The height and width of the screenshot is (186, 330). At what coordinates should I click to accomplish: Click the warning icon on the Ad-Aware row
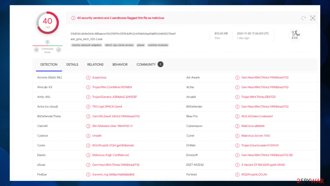[237, 77]
